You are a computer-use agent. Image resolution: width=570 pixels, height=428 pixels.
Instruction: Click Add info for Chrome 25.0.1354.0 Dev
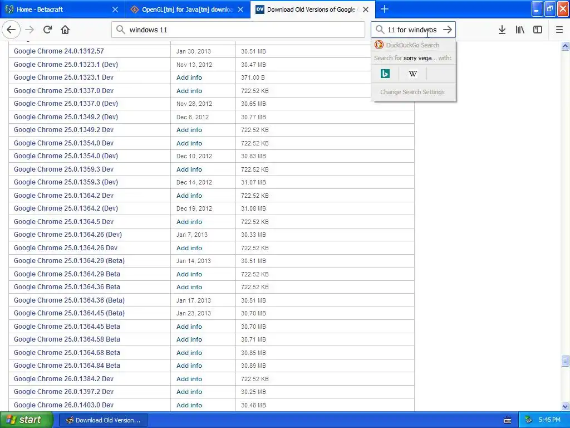point(189,143)
